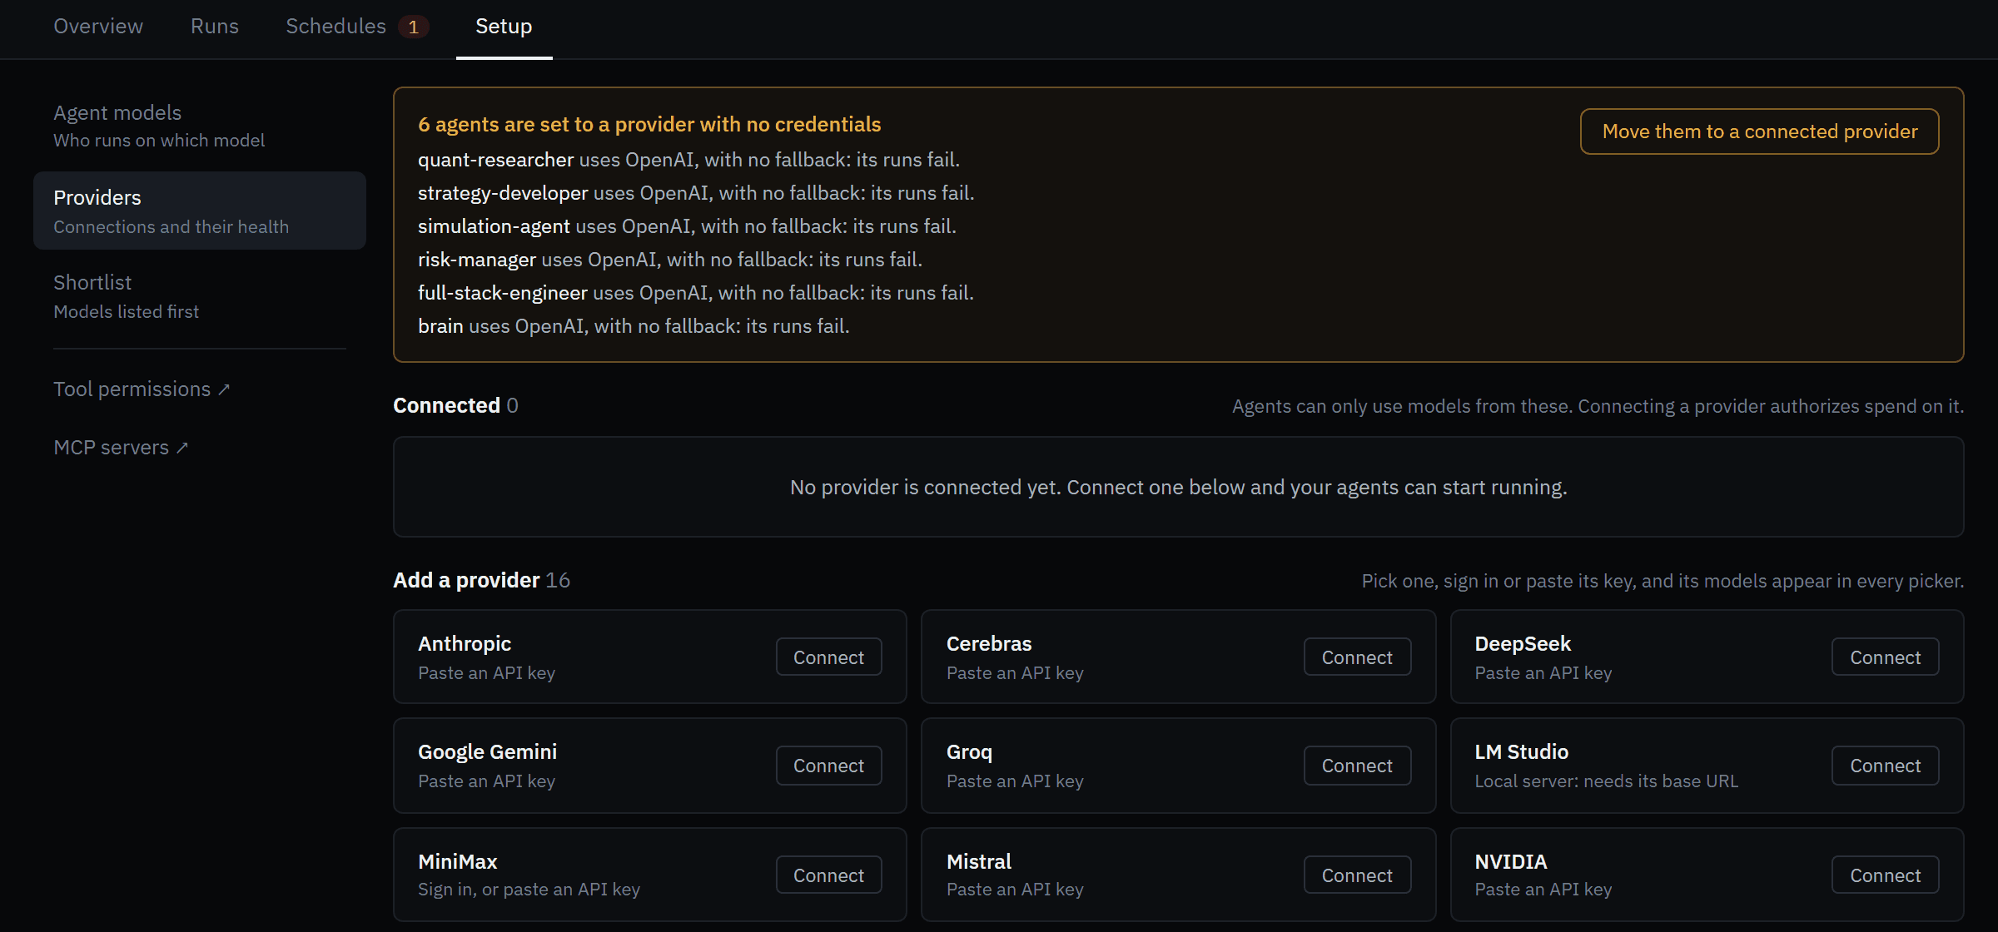This screenshot has height=932, width=1998.
Task: Open the Schedules tab
Action: coord(336,27)
